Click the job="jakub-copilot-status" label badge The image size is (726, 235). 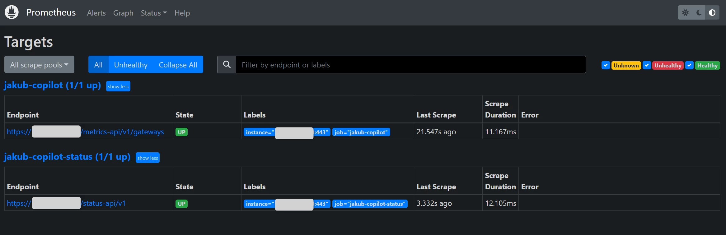370,204
